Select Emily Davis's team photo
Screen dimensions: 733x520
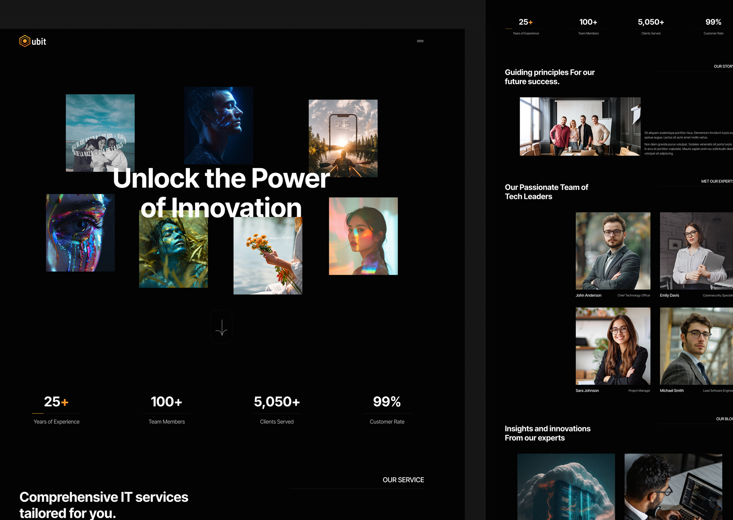pos(696,250)
